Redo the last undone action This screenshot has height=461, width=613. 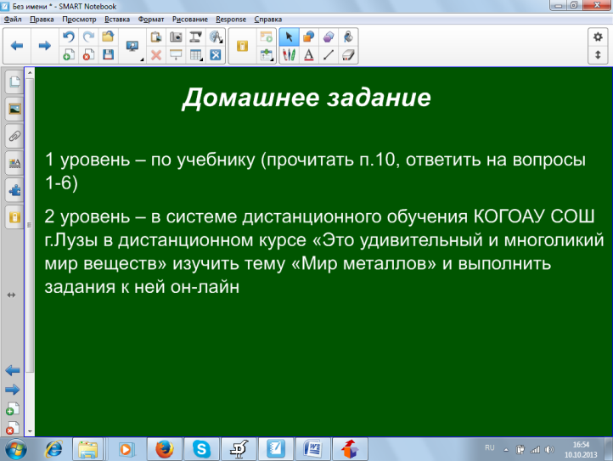coord(89,37)
